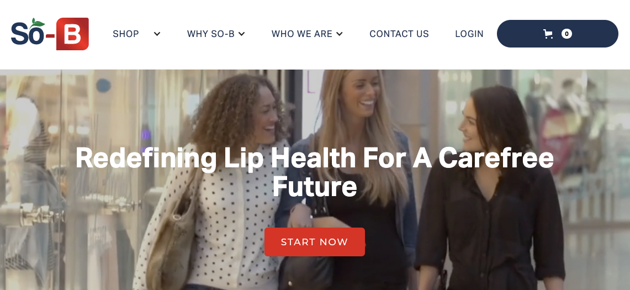Click the cart item count badge
Viewport: 630px width, 290px height.
pos(567,34)
